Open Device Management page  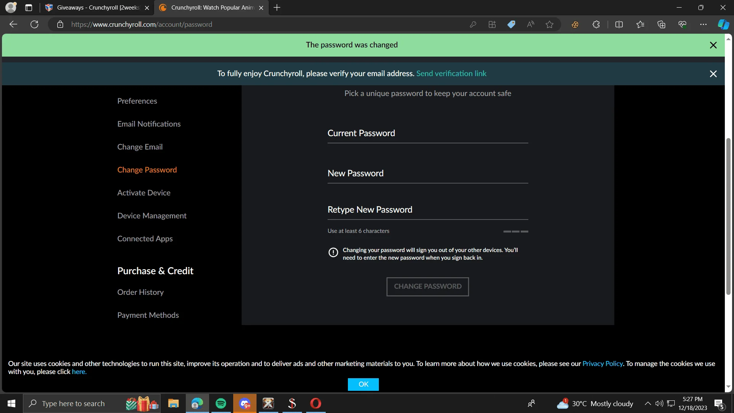click(152, 216)
